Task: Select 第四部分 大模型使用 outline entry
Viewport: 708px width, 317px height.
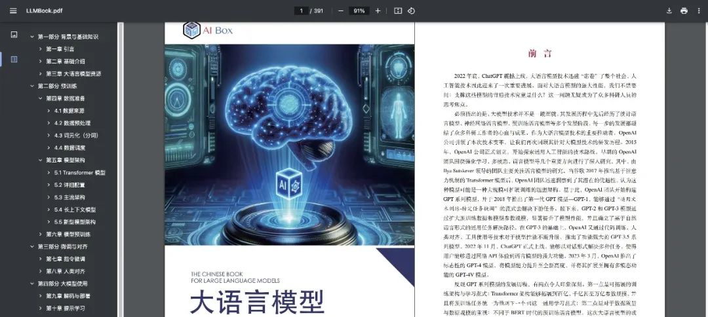Action: point(63,284)
